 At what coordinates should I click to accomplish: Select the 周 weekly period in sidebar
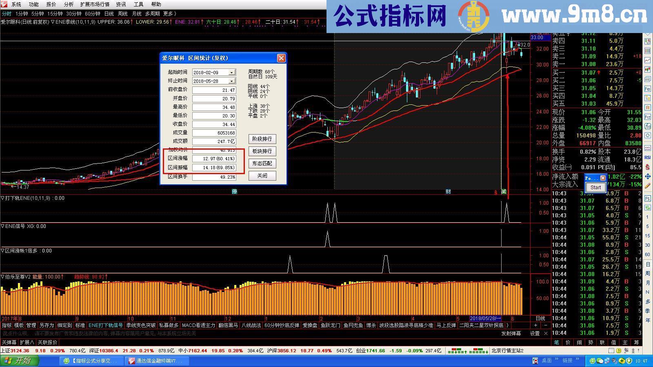click(x=648, y=273)
